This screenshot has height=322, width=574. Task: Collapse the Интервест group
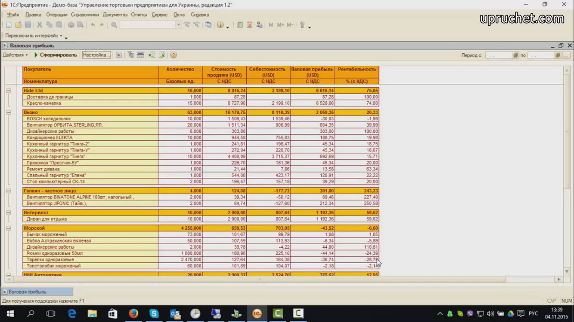point(8,213)
